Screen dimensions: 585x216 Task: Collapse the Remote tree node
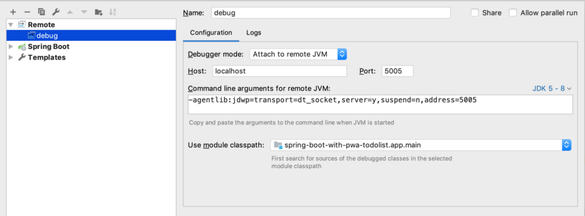click(x=11, y=25)
